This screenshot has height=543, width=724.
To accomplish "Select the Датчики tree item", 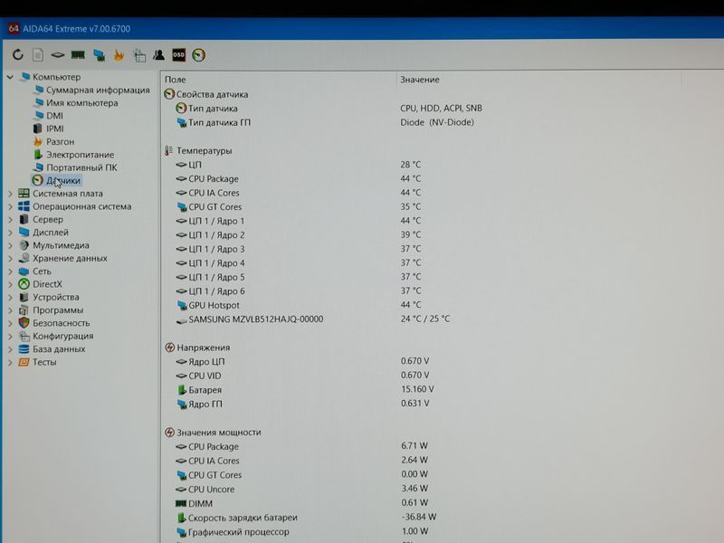I will click(63, 180).
